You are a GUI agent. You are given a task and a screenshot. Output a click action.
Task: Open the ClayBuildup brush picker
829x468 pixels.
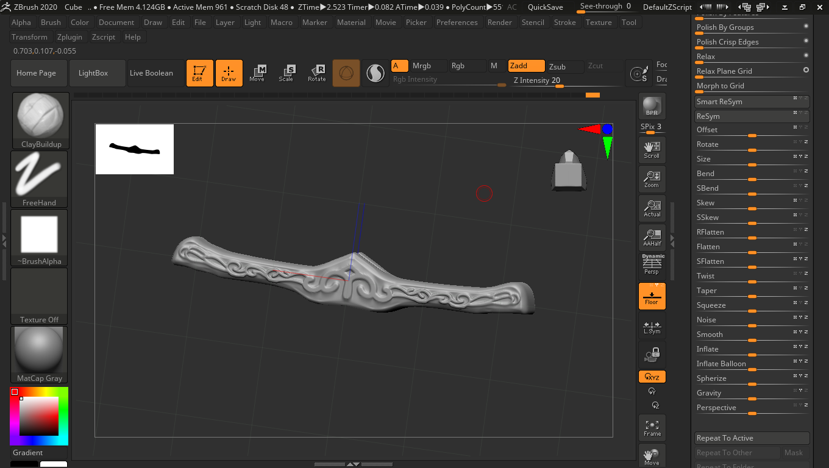[40, 121]
